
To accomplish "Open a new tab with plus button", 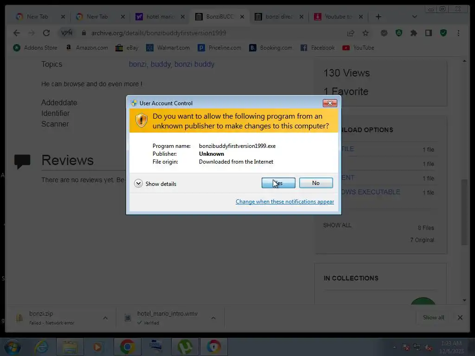I will pos(379,17).
